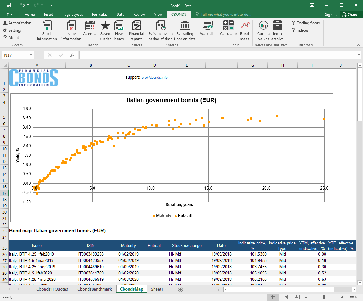
Task: Open Stock information tool
Action: click(x=47, y=30)
